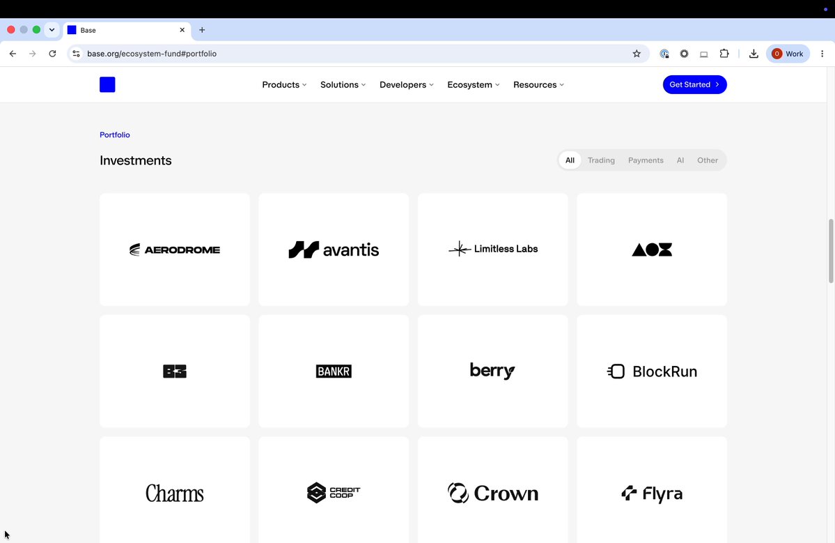Open the Bankr investment card
835x543 pixels.
[x=334, y=371]
